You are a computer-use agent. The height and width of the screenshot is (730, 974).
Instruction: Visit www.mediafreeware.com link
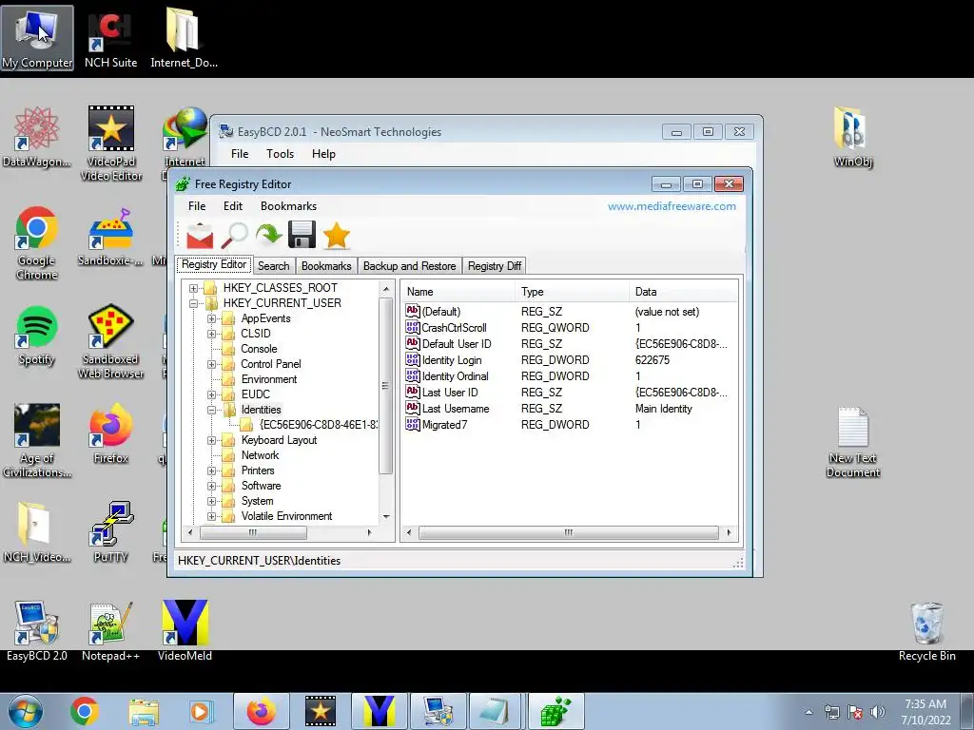[x=672, y=206]
